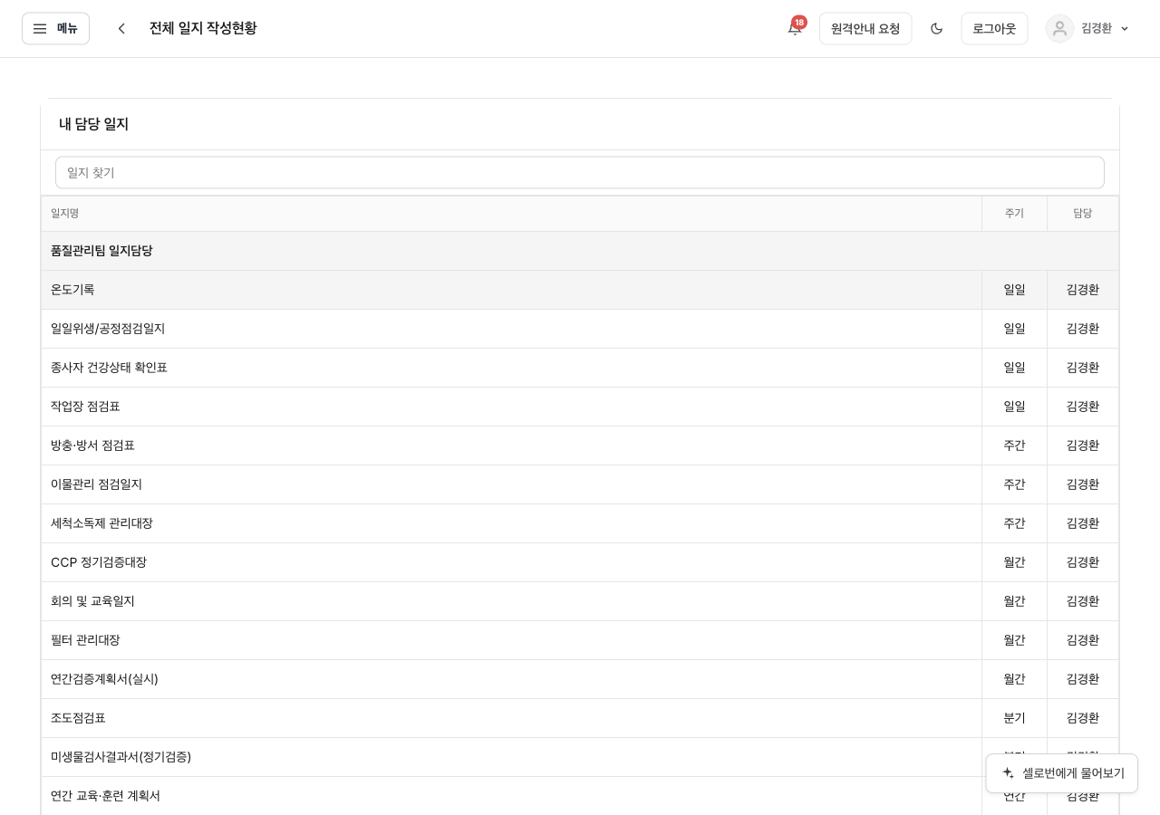Image resolution: width=1160 pixels, height=815 pixels.
Task: Click the 주기 column header
Action: (1014, 214)
